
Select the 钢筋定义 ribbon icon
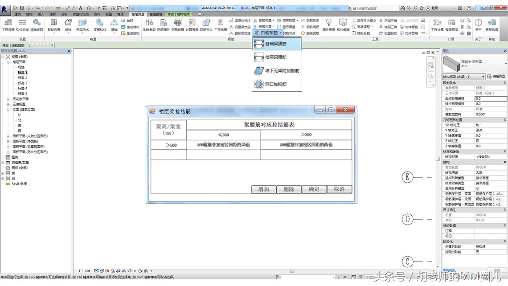[206, 26]
